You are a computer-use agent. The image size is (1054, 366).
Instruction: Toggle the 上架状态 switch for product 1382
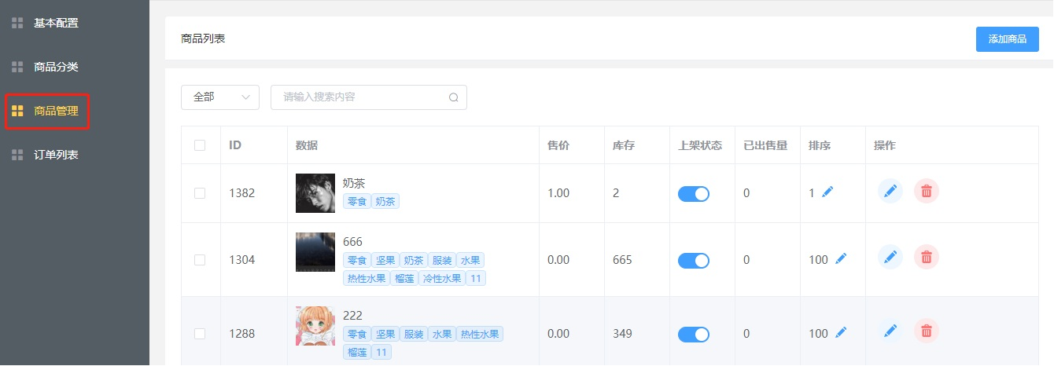[x=694, y=194]
